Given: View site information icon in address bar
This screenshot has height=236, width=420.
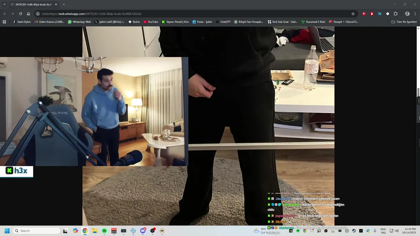Looking at the screenshot, I should (38, 14).
